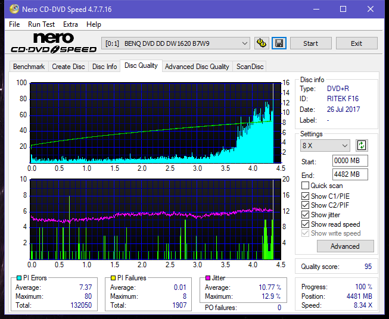Click the yellow PI Failures color swatch
Screen dimensions: 389x319
(113, 278)
